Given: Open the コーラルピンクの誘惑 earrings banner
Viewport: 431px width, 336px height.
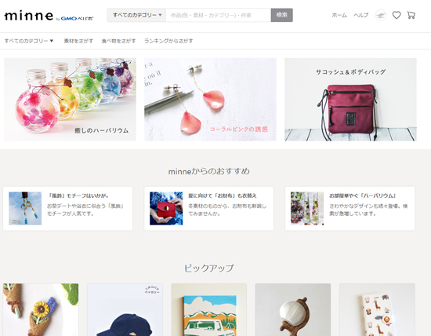Looking at the screenshot, I should click(210, 100).
